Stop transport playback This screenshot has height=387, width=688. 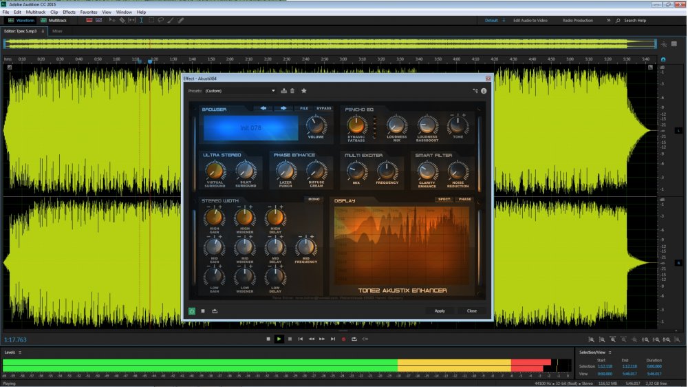(268, 339)
